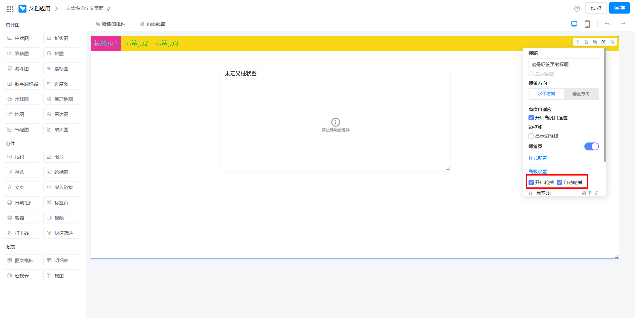
Task: Expand 样式配置 section
Action: click(x=538, y=158)
